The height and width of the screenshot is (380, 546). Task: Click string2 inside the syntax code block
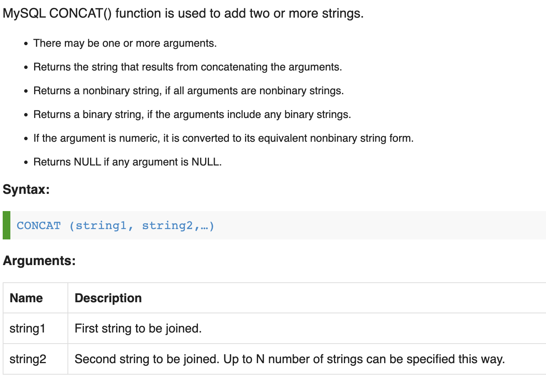167,226
